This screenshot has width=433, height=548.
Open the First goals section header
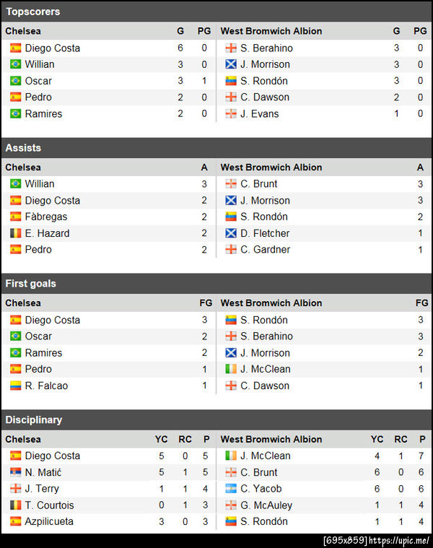30,284
